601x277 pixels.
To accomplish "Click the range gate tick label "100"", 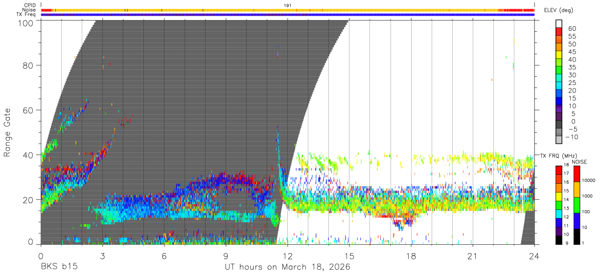I will tap(24, 23).
